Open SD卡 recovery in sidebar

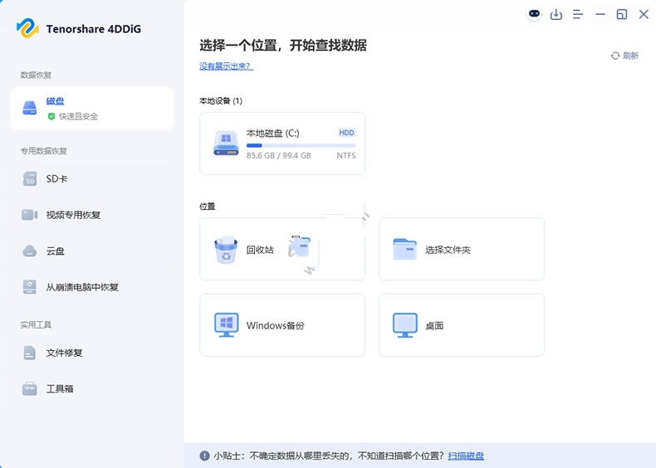pos(56,179)
